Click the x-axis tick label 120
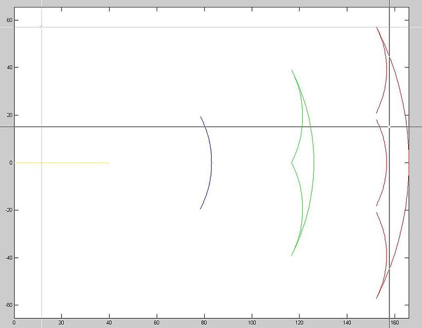 click(x=299, y=322)
